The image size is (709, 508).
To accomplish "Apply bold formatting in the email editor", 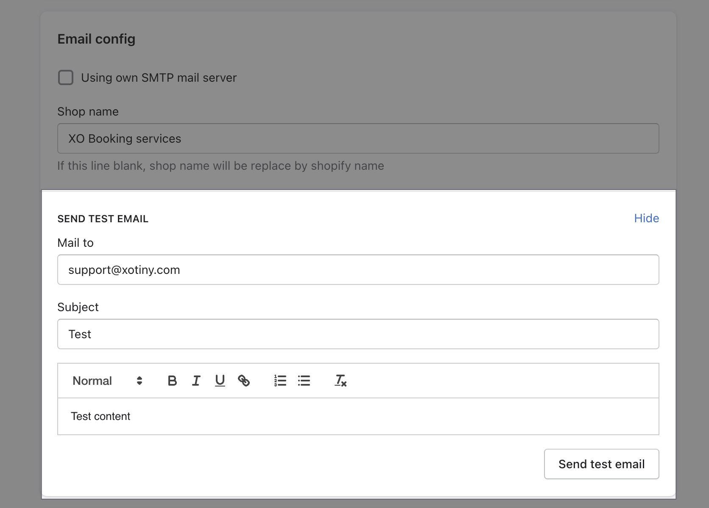I will click(172, 381).
